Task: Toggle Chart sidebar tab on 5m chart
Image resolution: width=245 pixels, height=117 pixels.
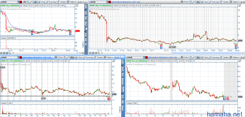Action: point(123,89)
